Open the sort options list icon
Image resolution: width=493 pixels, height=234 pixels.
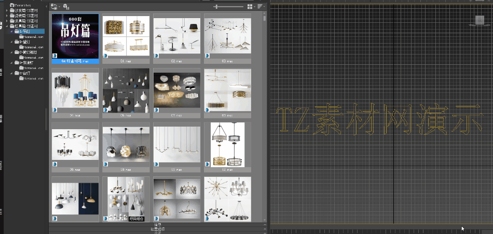[260, 6]
